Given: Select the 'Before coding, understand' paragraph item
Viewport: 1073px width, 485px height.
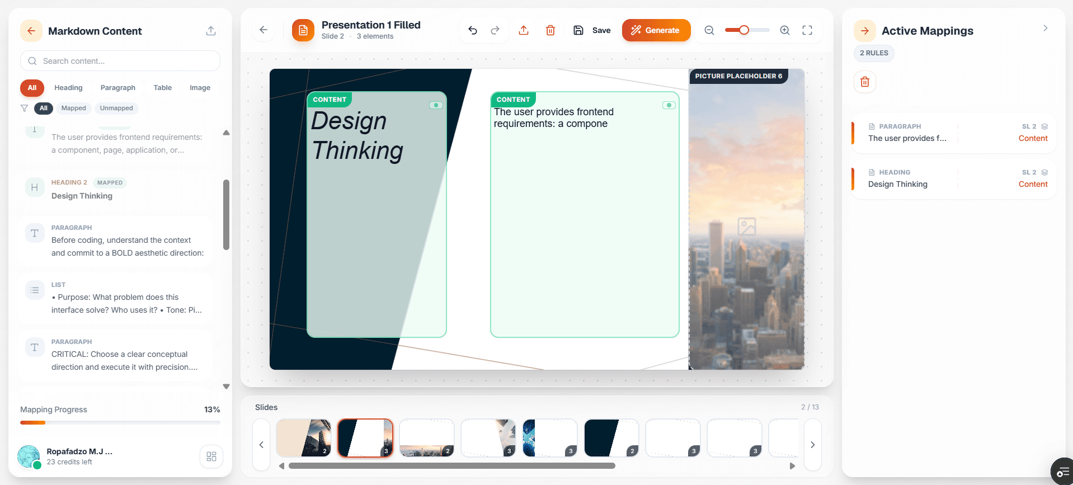Looking at the screenshot, I should [x=115, y=241].
